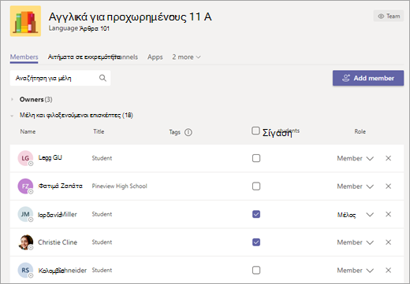Image resolution: width=410 pixels, height=284 pixels.
Task: Switch to the Members tab
Action: click(x=24, y=57)
